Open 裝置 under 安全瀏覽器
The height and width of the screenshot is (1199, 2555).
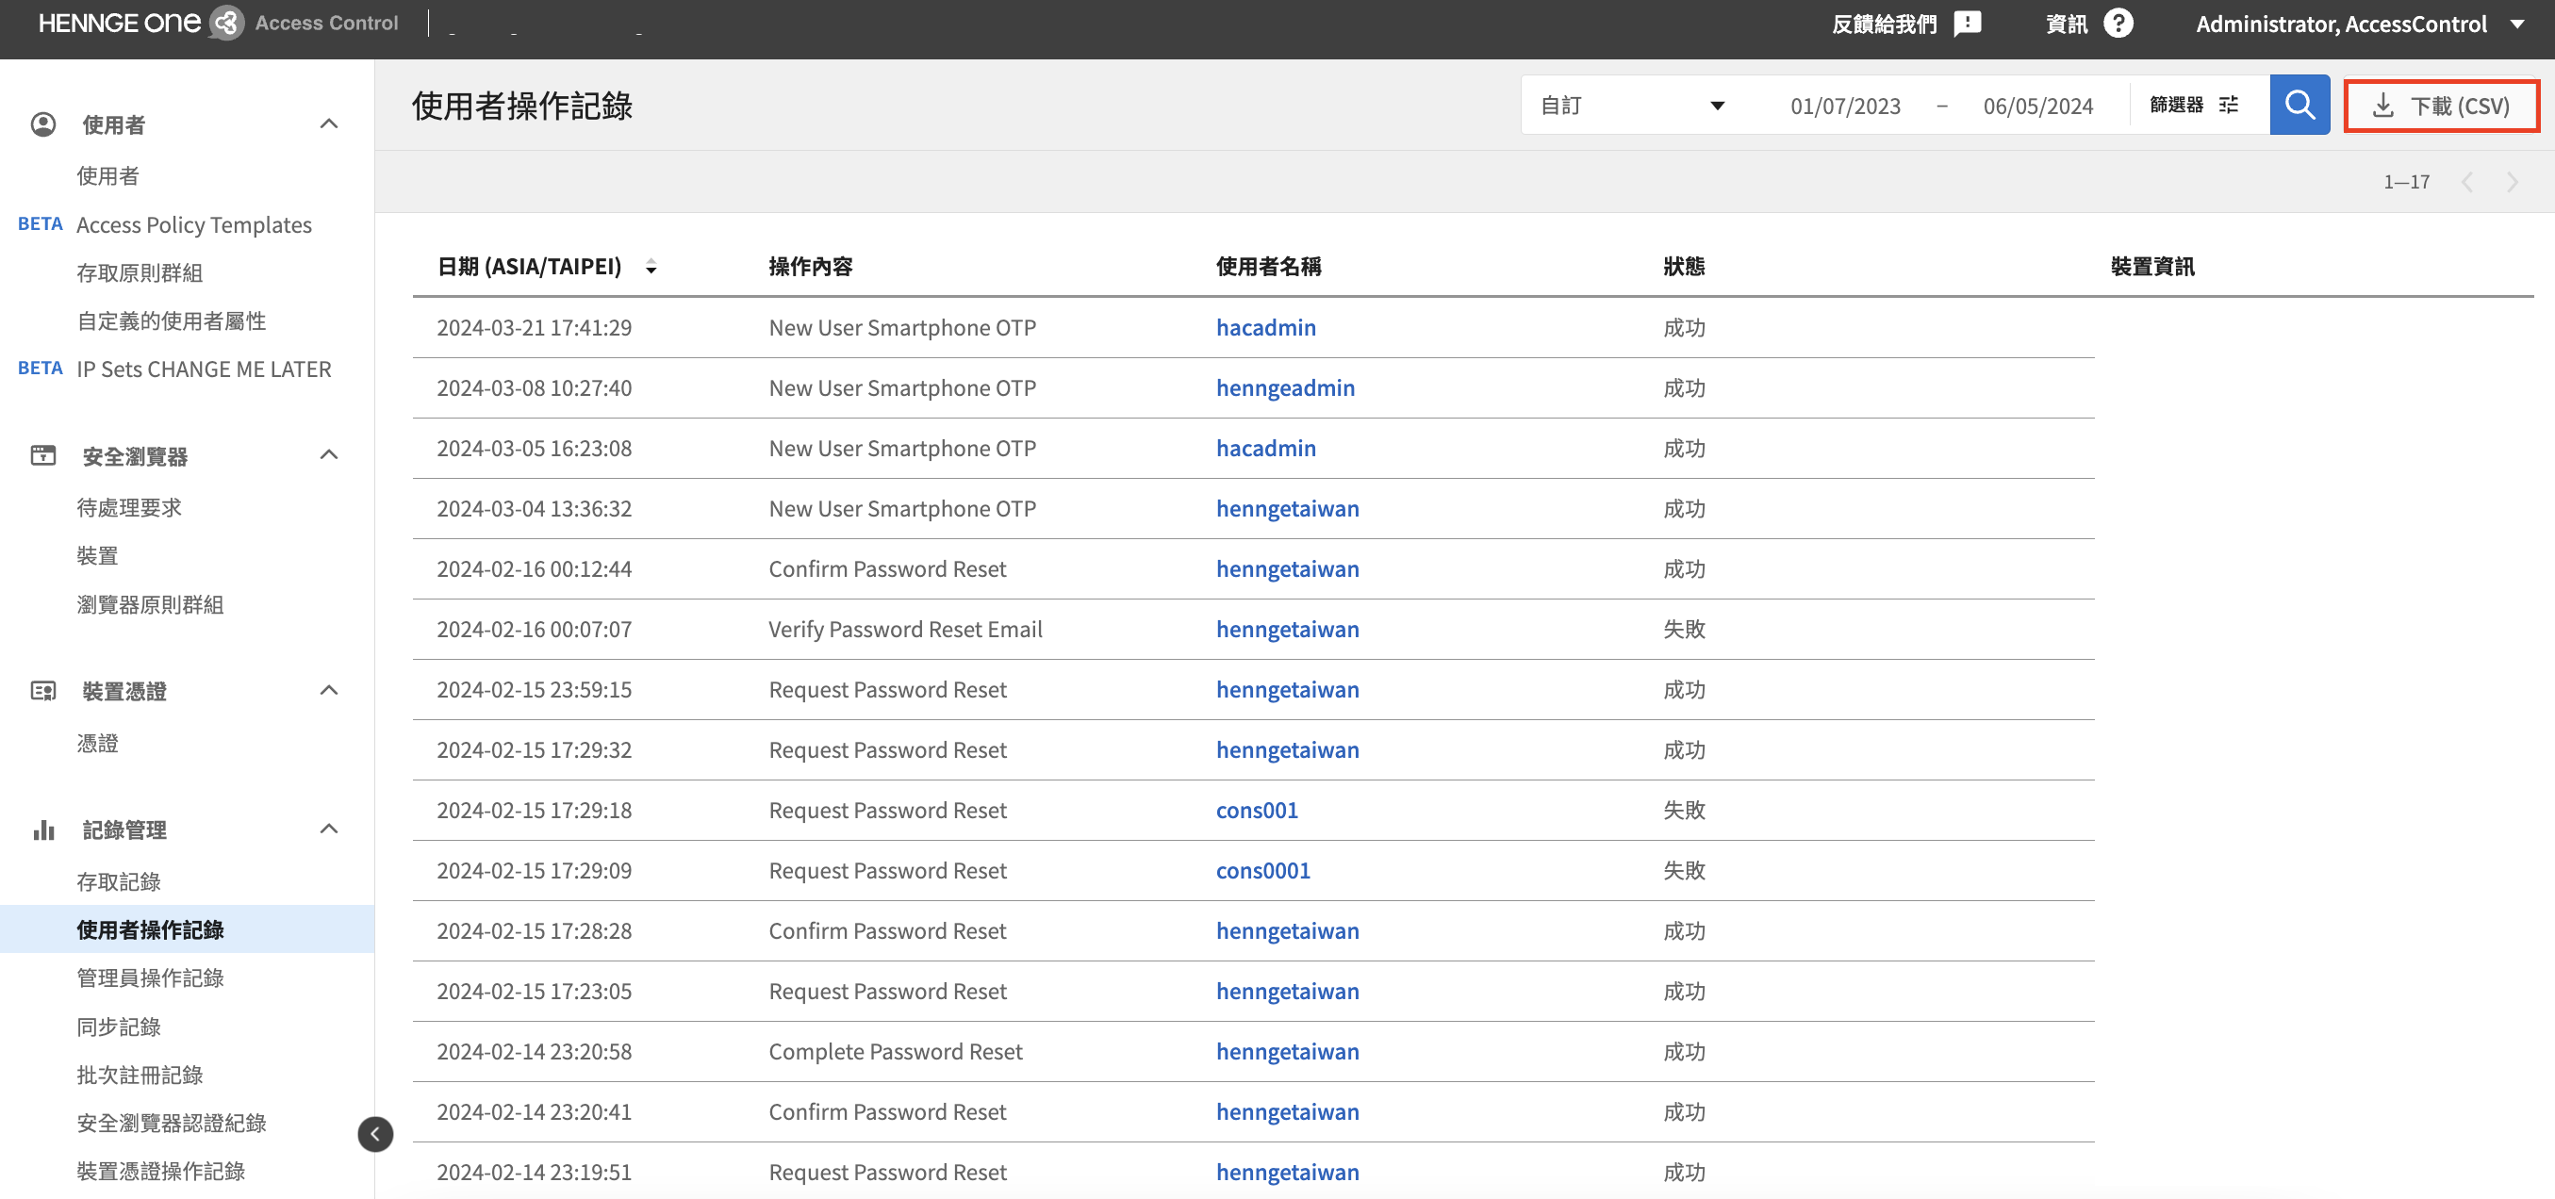point(97,555)
